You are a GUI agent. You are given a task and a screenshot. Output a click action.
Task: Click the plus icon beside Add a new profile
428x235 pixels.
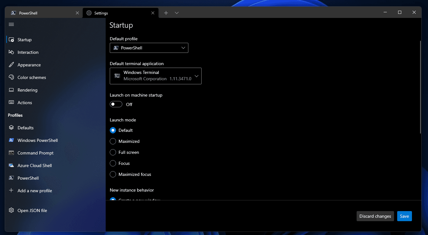11,191
